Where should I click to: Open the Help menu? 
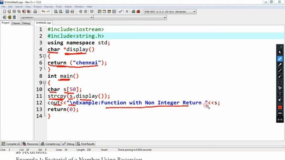click(89, 7)
